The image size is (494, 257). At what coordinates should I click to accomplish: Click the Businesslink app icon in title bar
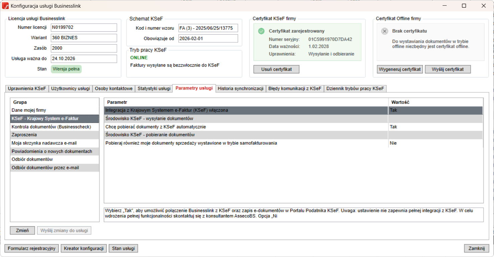[5, 6]
